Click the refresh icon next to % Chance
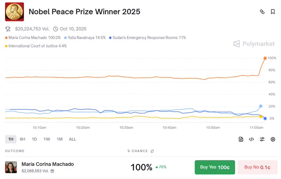 click(x=152, y=151)
